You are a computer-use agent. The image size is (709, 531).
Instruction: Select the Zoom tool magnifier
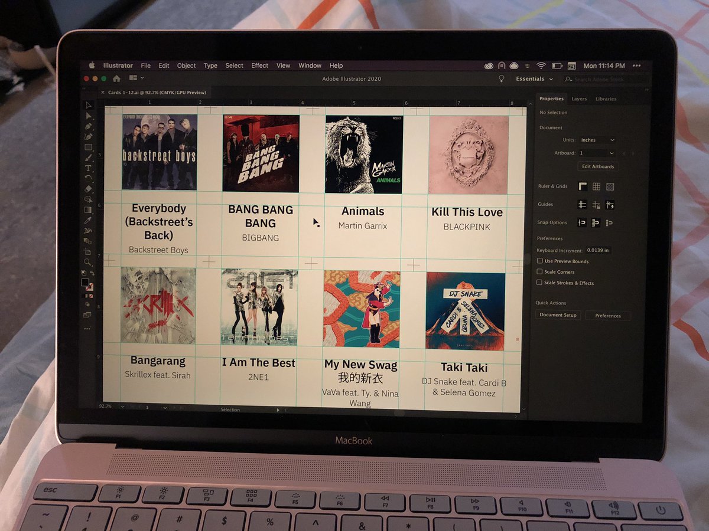[x=88, y=262]
